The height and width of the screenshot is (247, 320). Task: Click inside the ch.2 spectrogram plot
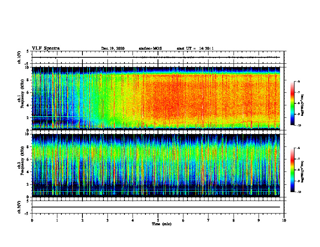coord(156,165)
